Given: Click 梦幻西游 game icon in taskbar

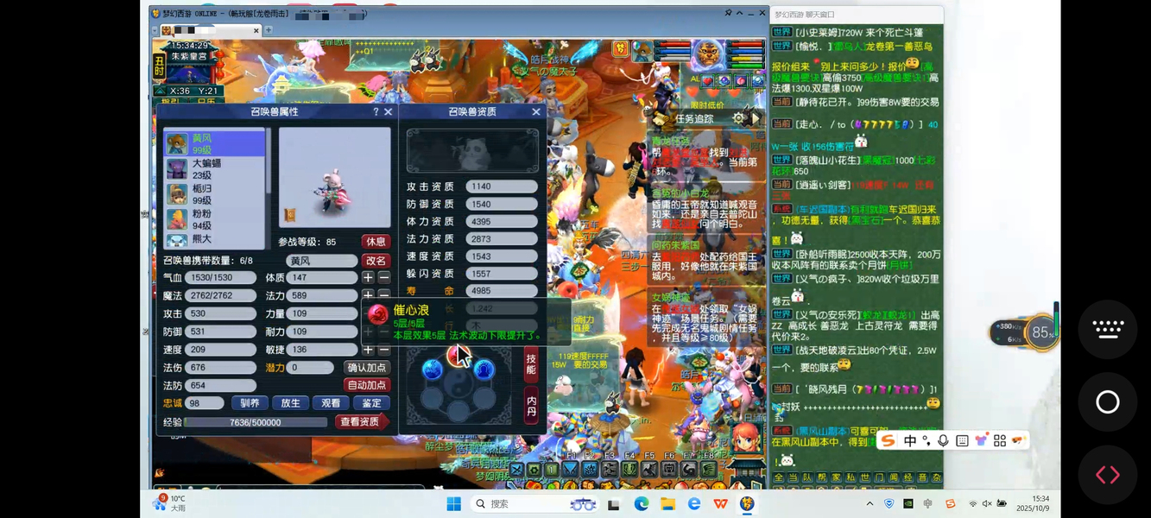Looking at the screenshot, I should [x=748, y=504].
